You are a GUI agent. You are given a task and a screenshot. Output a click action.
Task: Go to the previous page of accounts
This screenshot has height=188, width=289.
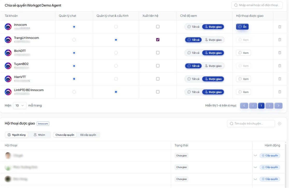coord(253,105)
